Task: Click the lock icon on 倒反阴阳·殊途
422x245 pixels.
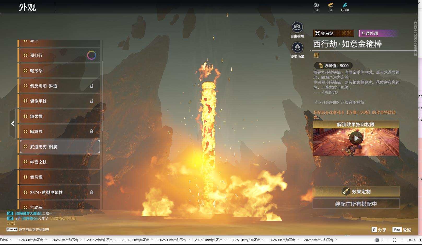Action: pyautogui.click(x=92, y=86)
